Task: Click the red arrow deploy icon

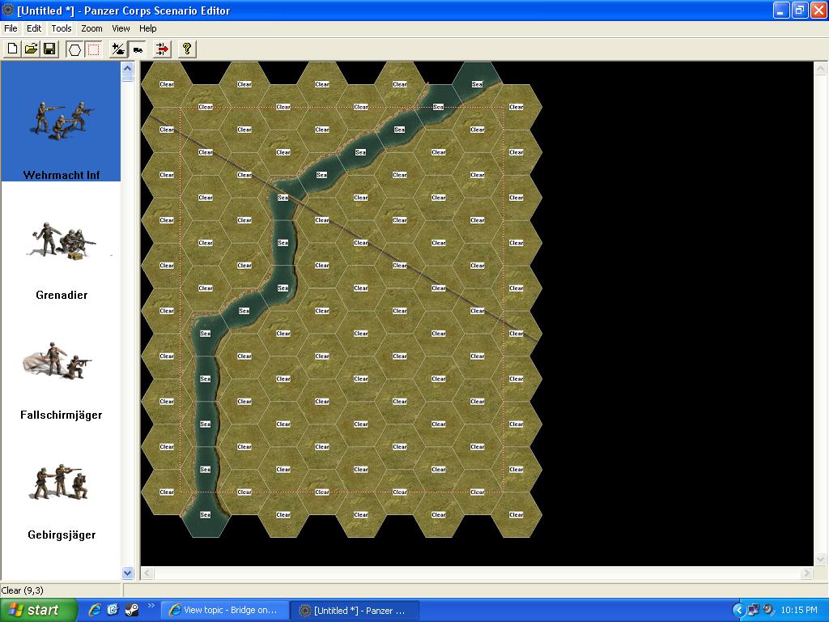Action: point(162,49)
